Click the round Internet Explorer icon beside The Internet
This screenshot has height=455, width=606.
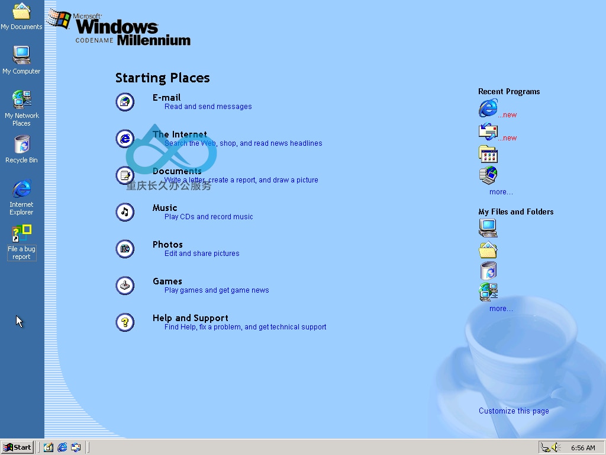[x=125, y=139]
